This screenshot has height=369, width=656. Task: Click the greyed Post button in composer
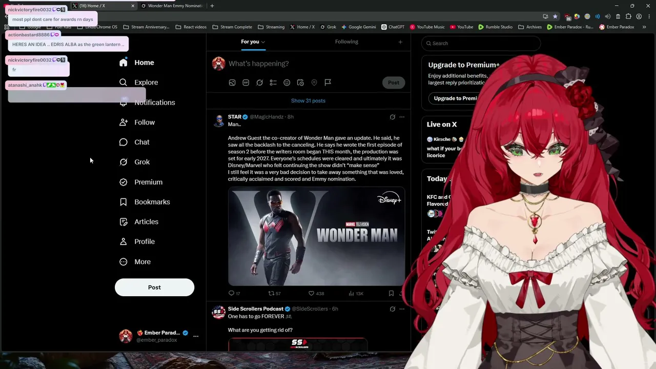pyautogui.click(x=394, y=83)
